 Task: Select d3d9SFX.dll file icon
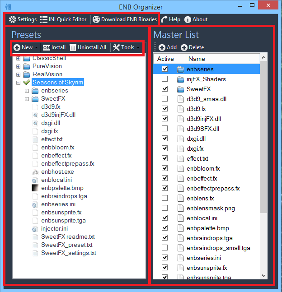click(x=180, y=129)
